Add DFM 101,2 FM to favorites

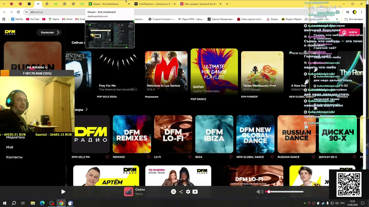tap(108, 157)
